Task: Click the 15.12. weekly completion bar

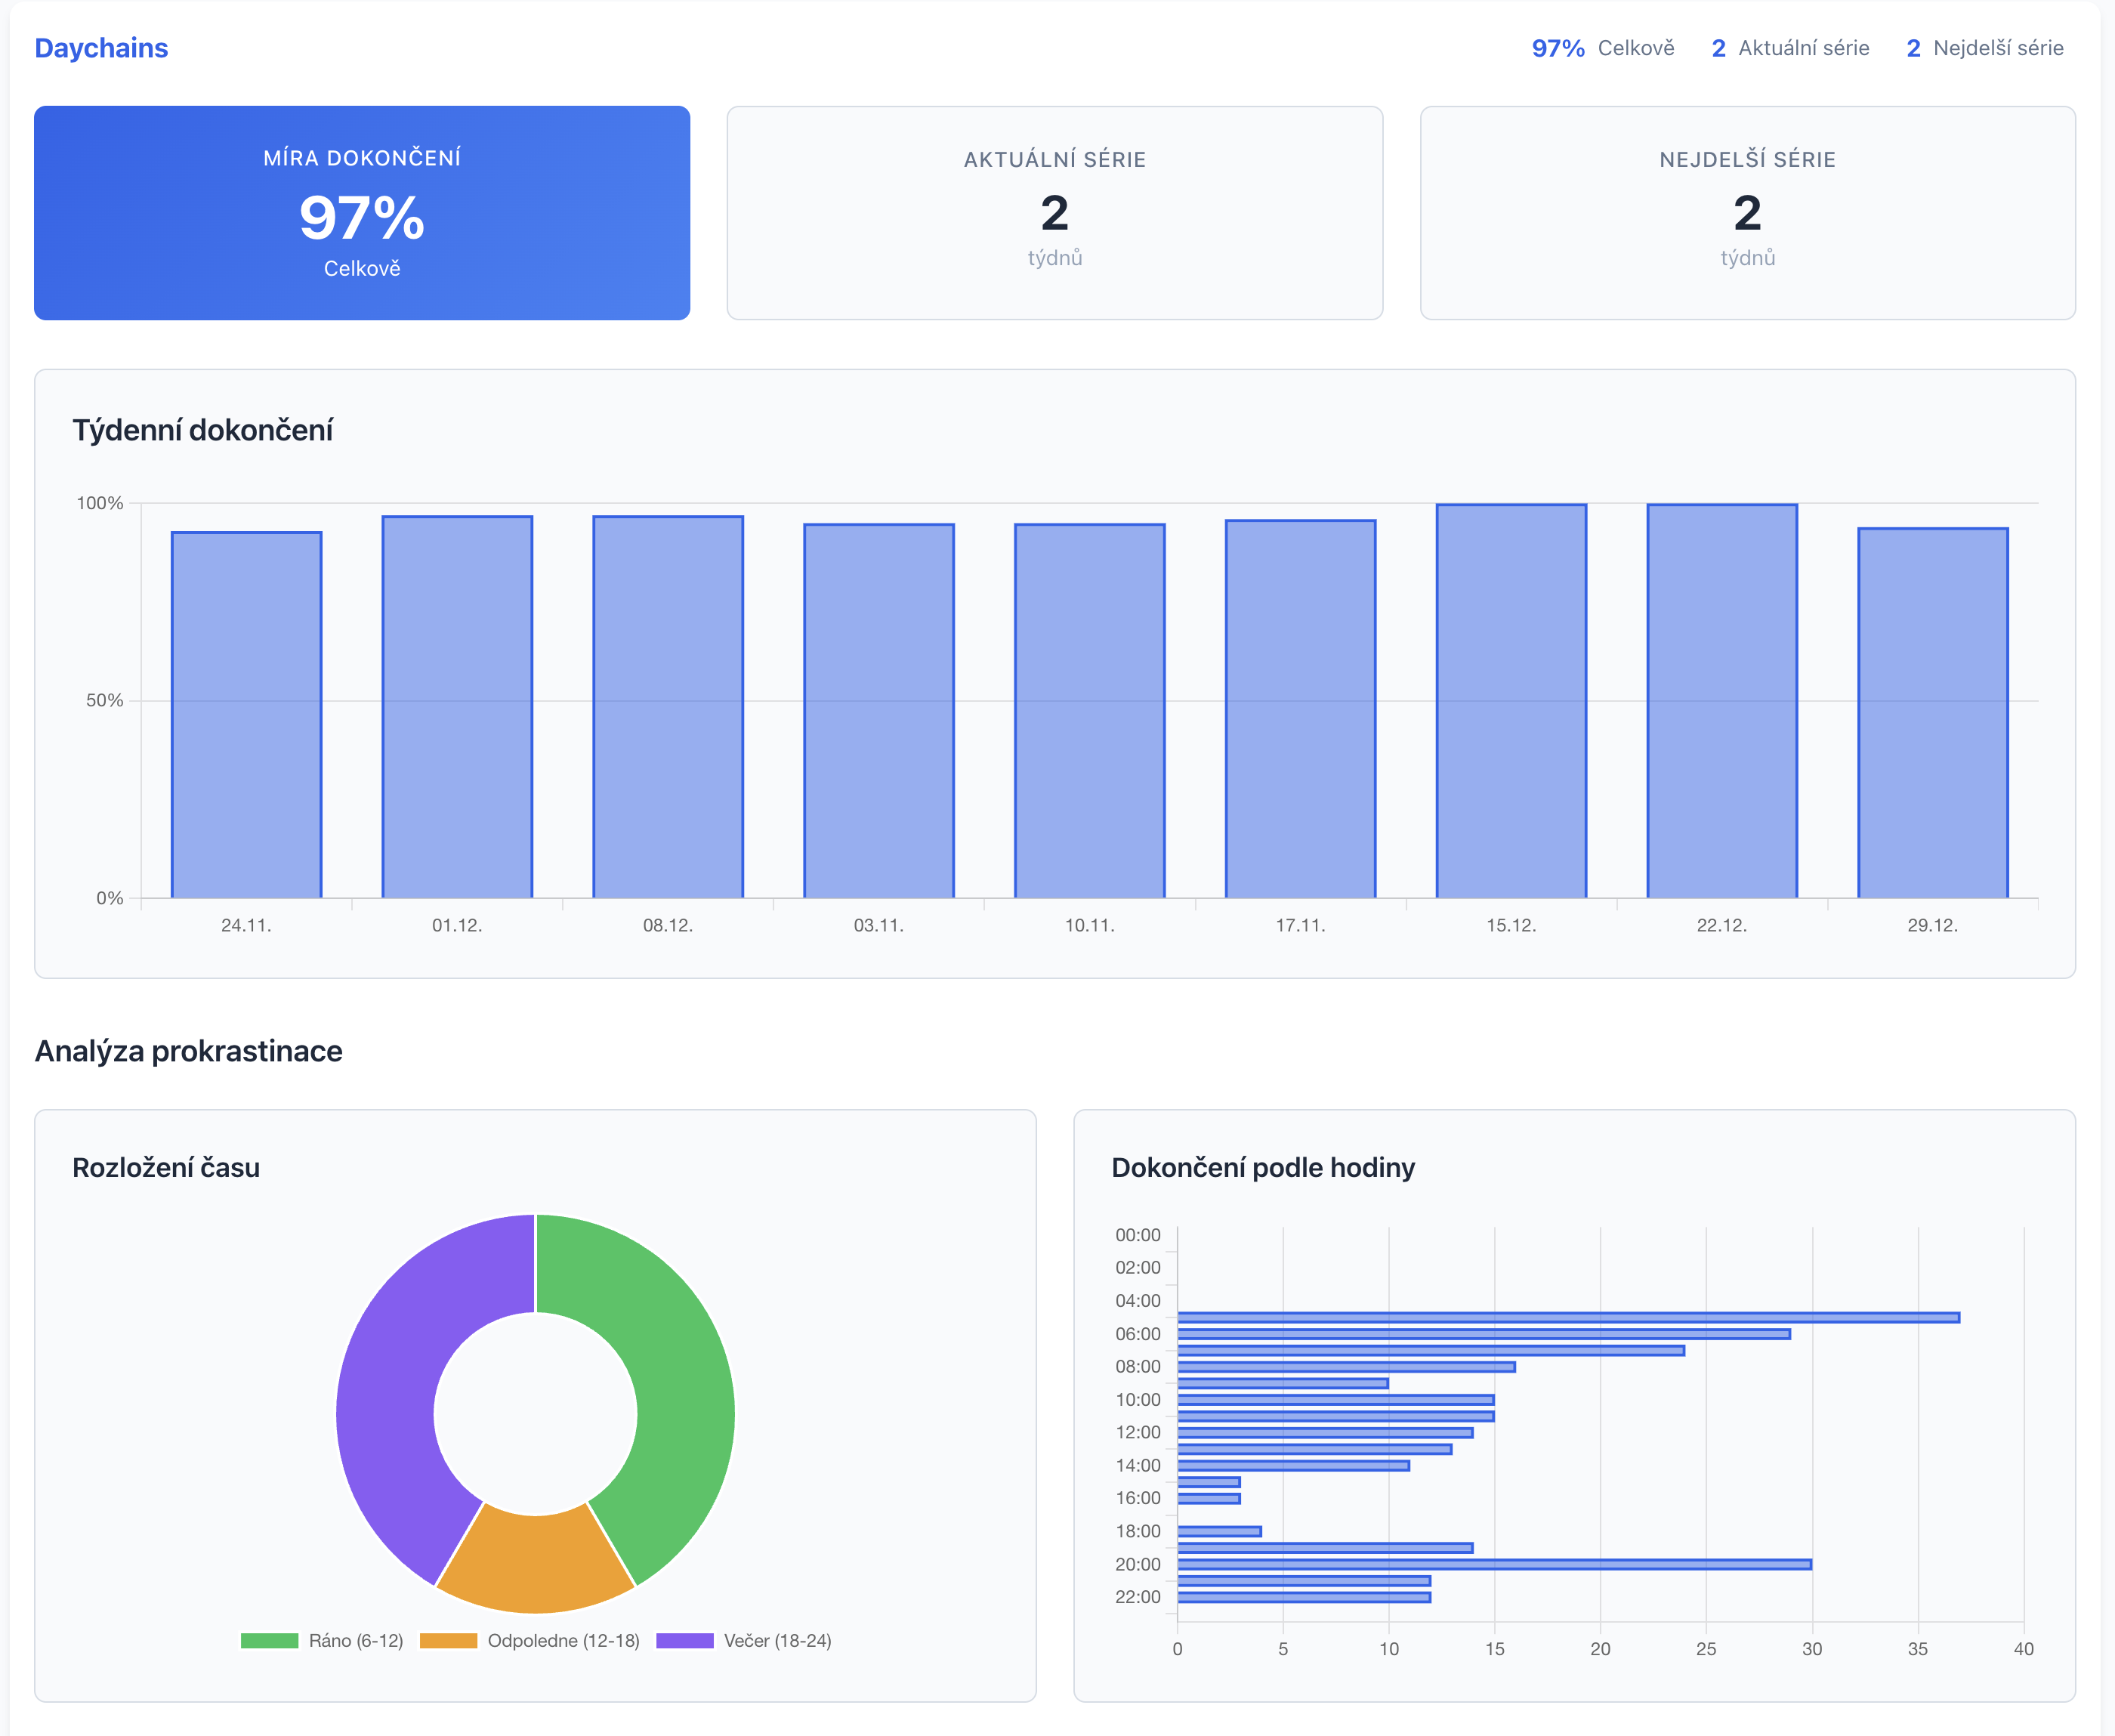Action: pyautogui.click(x=1511, y=700)
